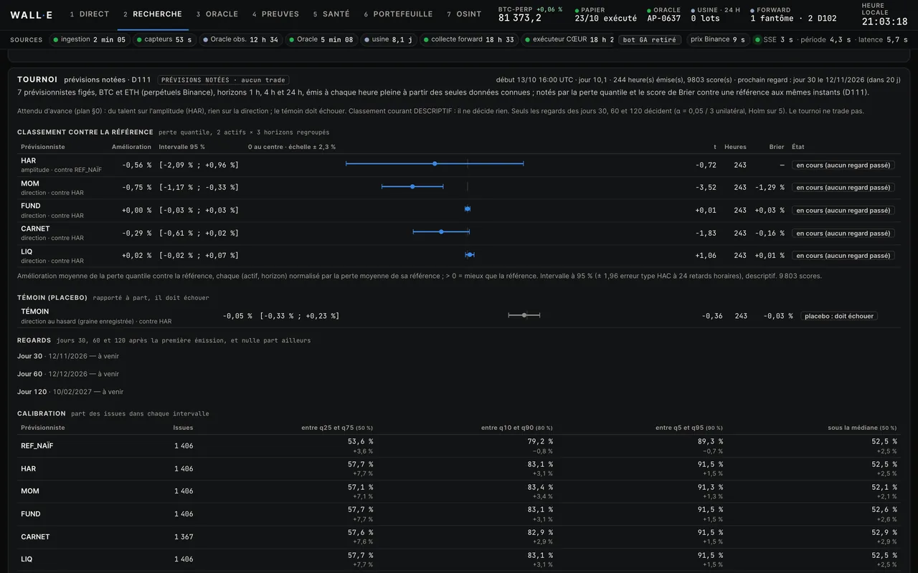
Task: Click the BTC-PERP price ticker
Action: (531, 14)
